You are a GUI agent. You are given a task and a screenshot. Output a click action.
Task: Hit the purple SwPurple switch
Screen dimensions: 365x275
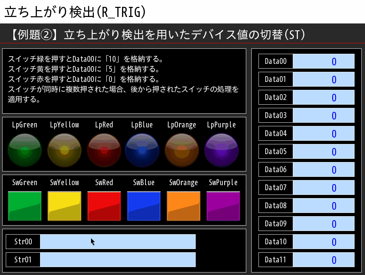[223, 206]
